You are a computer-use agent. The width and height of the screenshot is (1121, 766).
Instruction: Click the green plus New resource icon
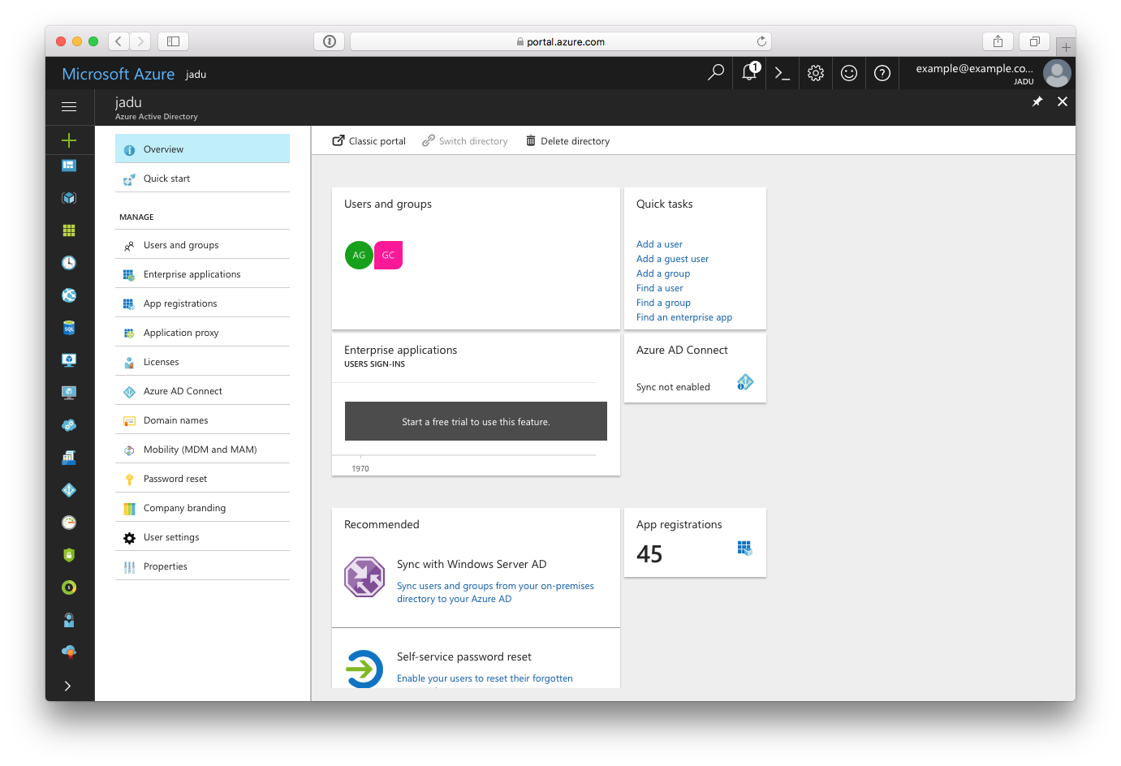tap(69, 140)
